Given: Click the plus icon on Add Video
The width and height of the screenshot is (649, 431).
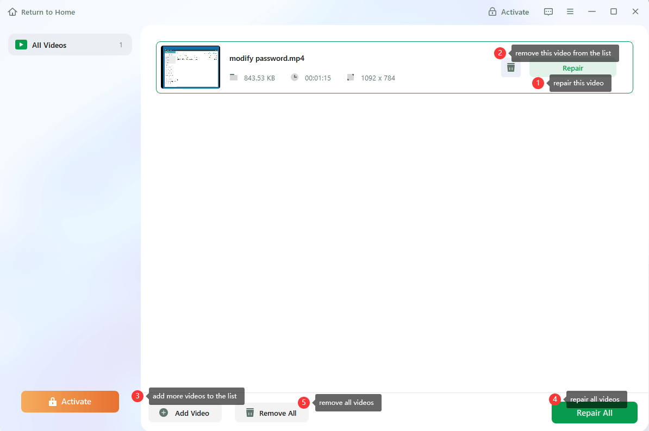Looking at the screenshot, I should 164,413.
